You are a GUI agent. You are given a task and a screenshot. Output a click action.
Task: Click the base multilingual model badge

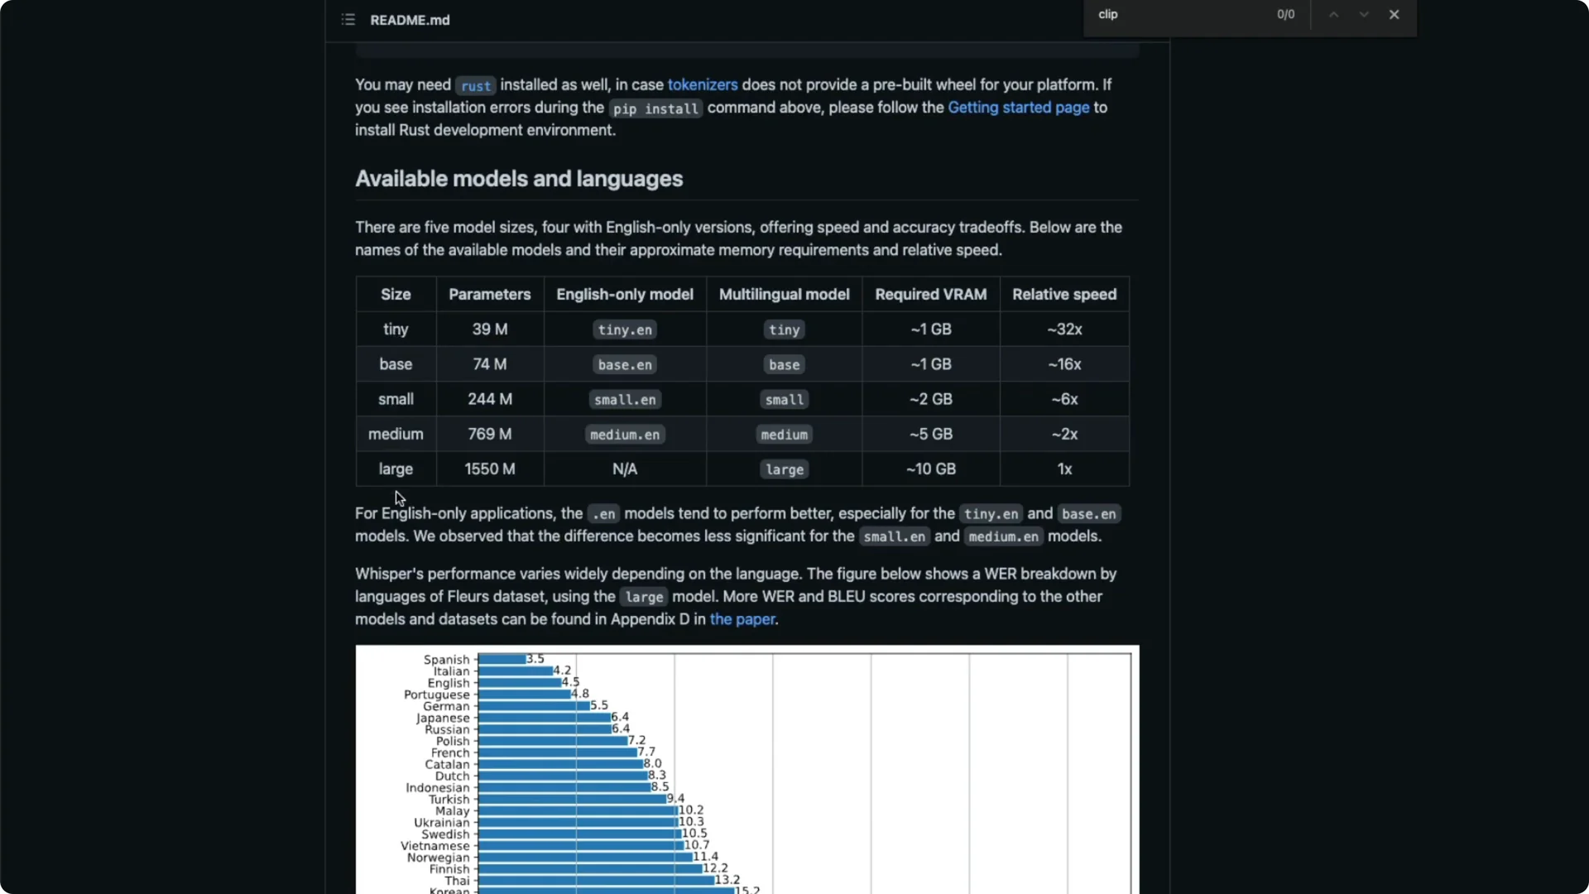(x=784, y=364)
